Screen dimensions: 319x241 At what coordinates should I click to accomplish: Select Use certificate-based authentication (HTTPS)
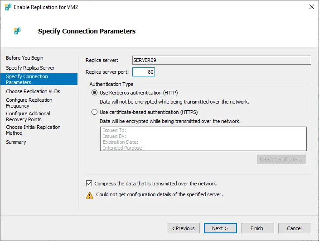point(94,112)
